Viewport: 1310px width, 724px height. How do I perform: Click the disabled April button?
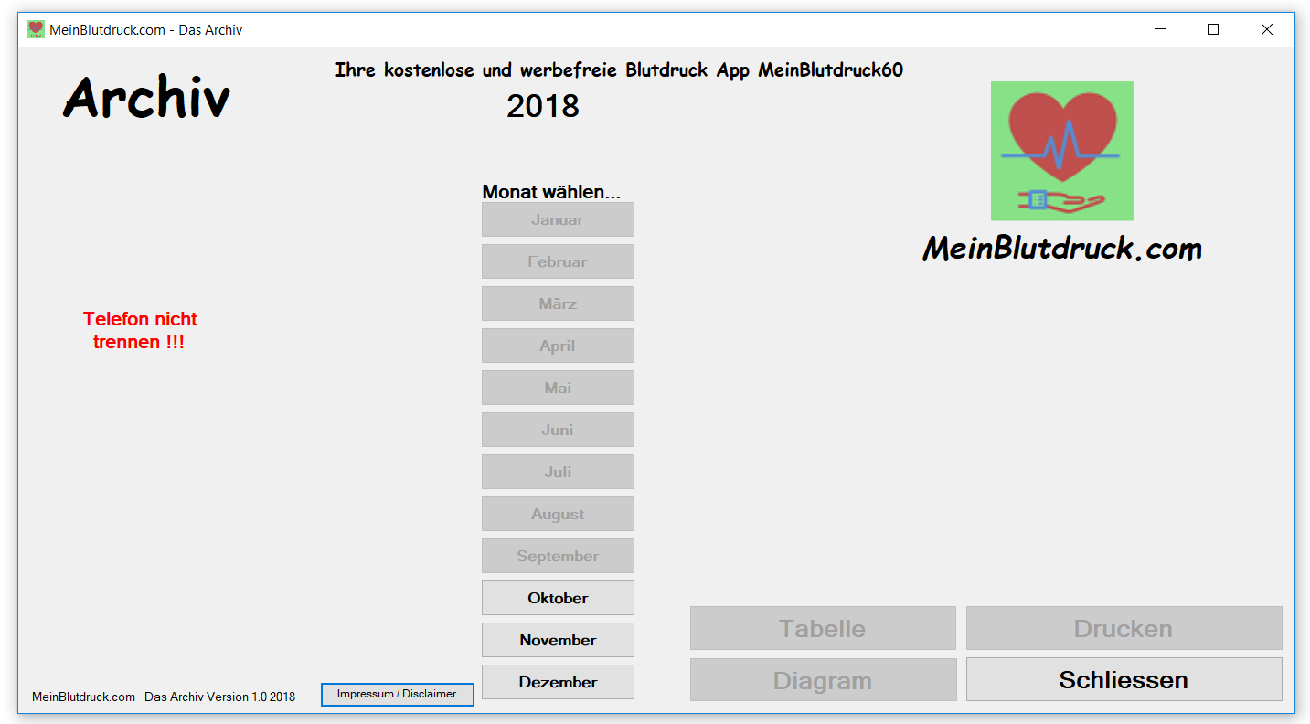pos(558,346)
